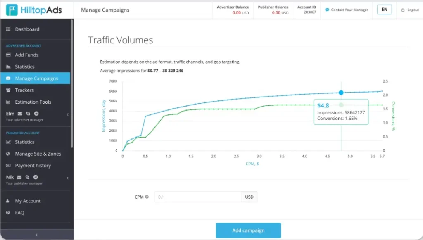Click the publisher Statistics line-chart icon
This screenshot has height=240, width=423.
point(8,142)
